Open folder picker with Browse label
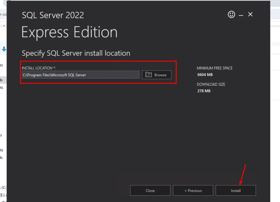This screenshot has width=280, height=202. pyautogui.click(x=160, y=75)
